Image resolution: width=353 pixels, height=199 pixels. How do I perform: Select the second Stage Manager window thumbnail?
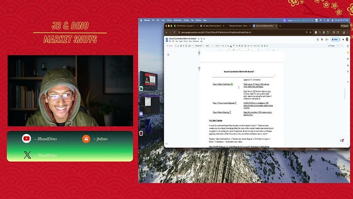tap(150, 105)
